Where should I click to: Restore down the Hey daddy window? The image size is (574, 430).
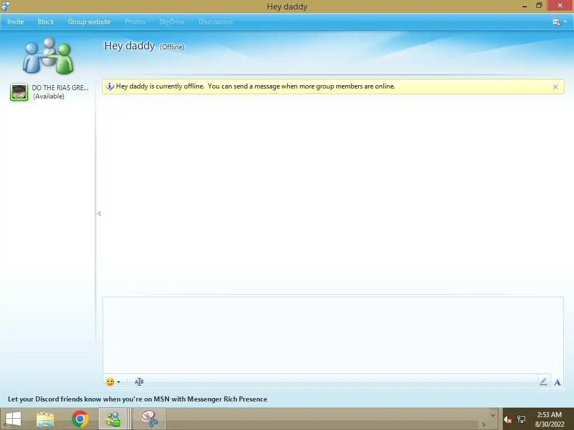point(539,6)
